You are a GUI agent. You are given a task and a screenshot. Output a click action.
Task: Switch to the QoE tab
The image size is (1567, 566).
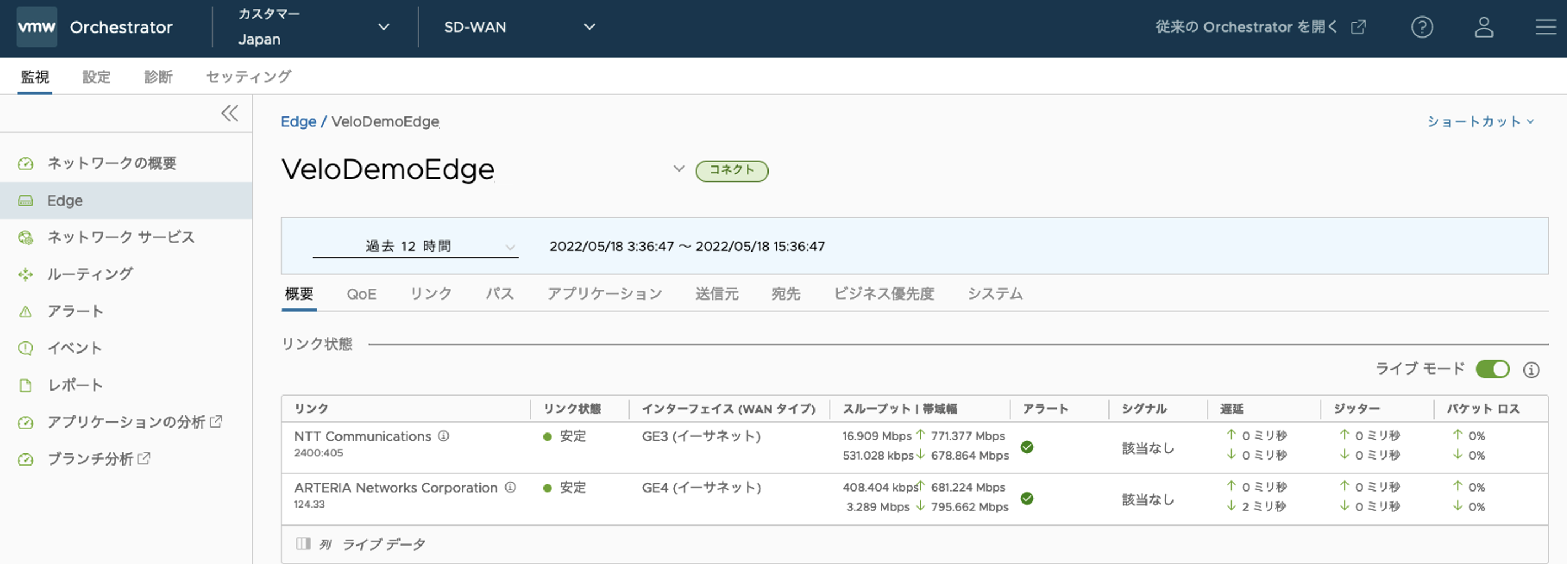[x=361, y=295]
